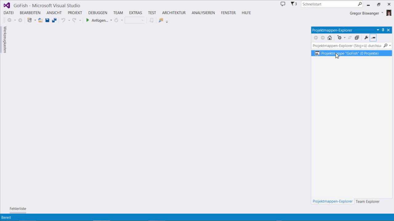Viewport: 394px width, 221px height.
Task: Click the Save All icon
Action: (54, 20)
